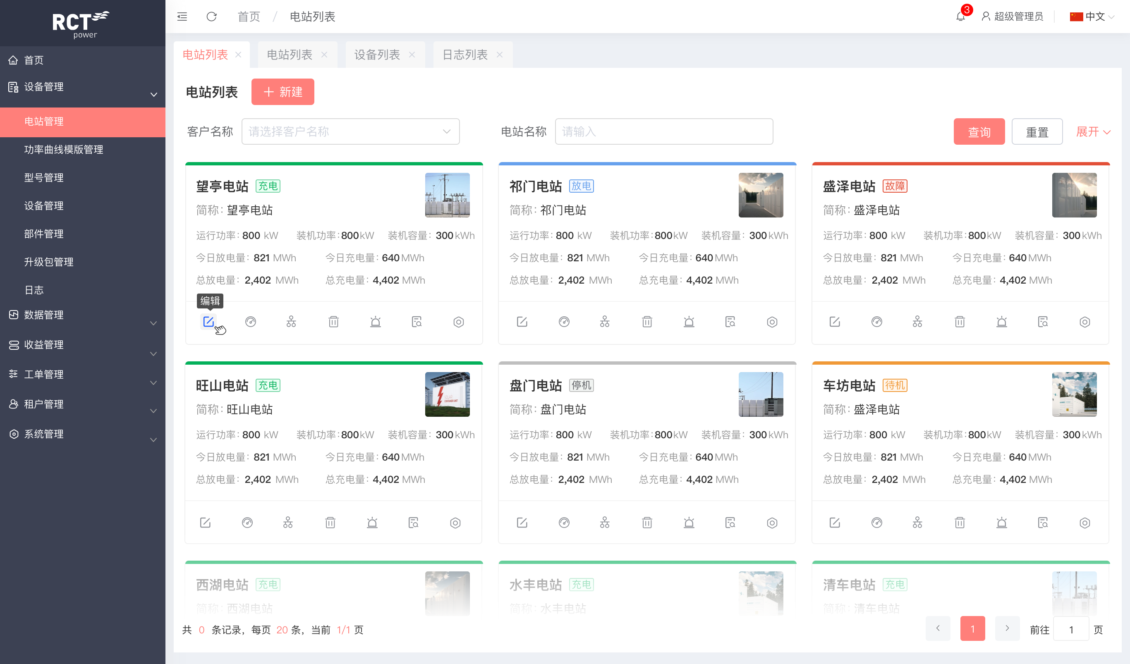Click the page jump number field

pos(1071,629)
